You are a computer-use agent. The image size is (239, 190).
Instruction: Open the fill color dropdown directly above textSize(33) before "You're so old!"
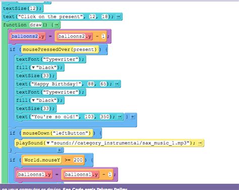coord(33,101)
